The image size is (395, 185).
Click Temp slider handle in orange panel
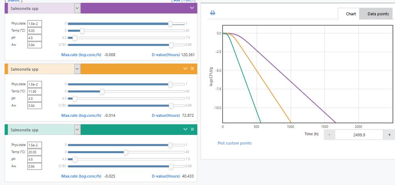click(x=102, y=91)
